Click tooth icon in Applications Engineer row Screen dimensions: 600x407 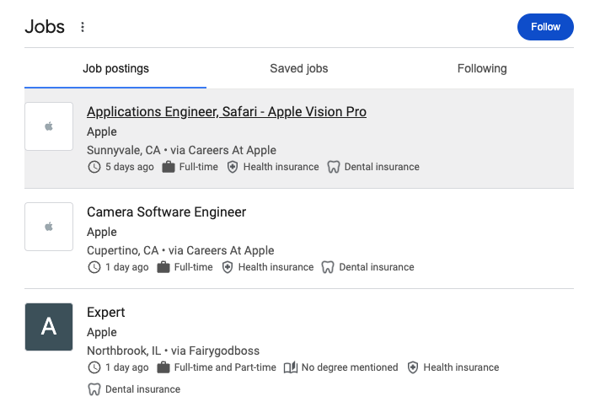coord(334,167)
